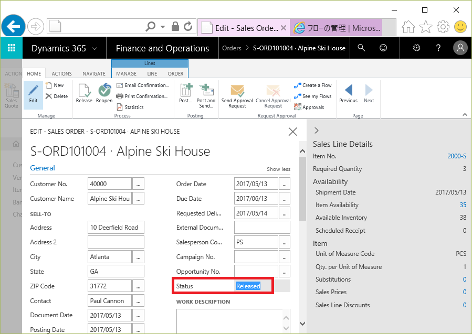Switch to the ORDER ribbon tab
472x334 pixels.
pos(175,73)
